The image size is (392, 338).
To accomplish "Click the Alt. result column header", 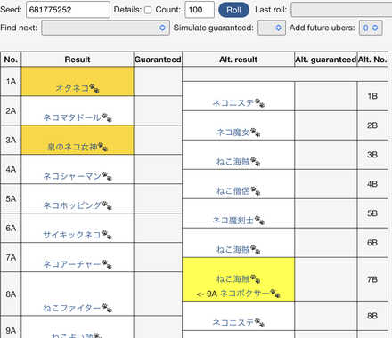I will click(238, 60).
